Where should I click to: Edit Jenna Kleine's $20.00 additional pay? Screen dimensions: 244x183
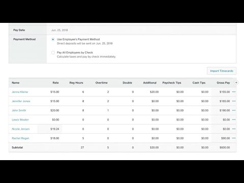(154, 92)
